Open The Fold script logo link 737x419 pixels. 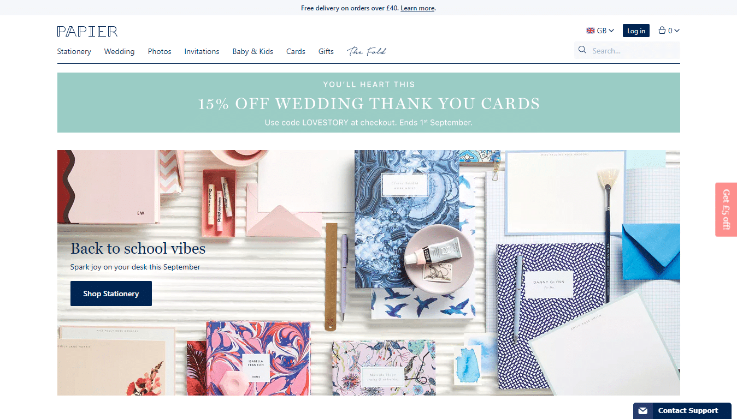pos(367,51)
